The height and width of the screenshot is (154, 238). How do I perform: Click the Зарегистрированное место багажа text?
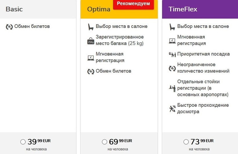(120, 40)
